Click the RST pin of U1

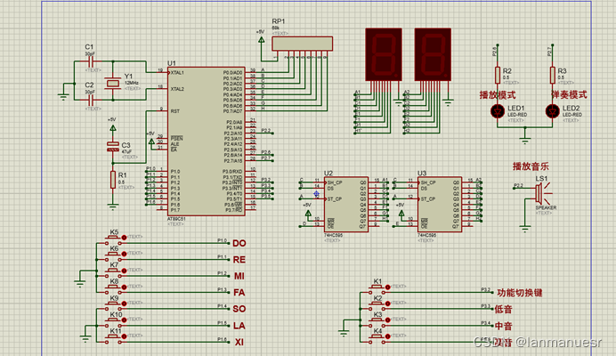tap(175, 111)
